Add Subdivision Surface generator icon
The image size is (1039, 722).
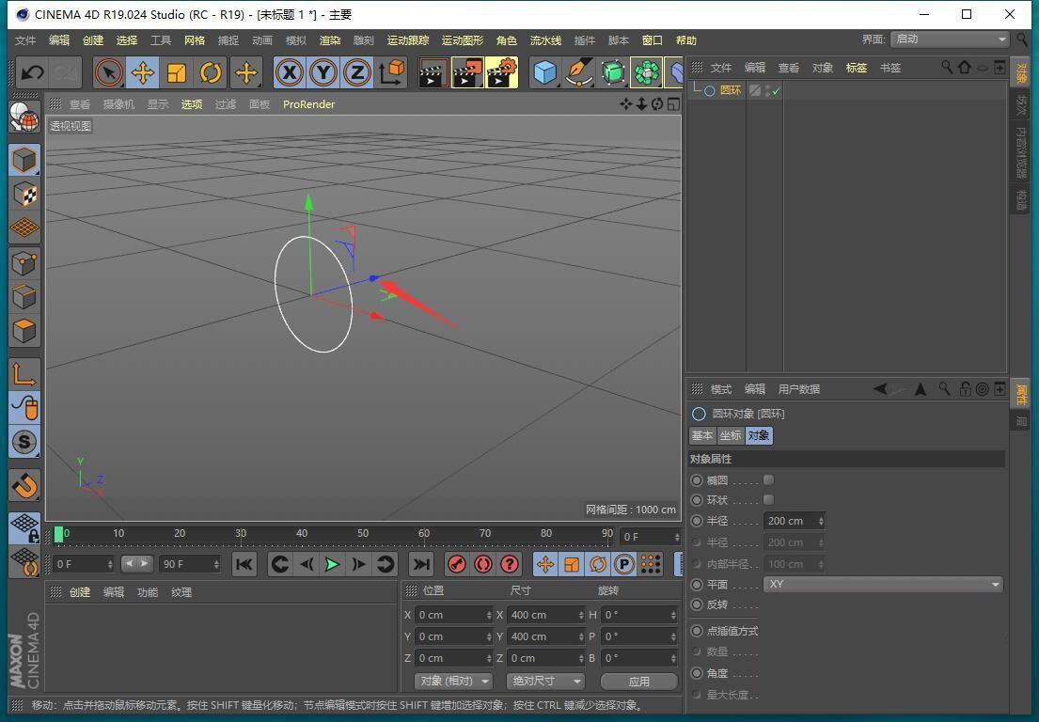point(613,72)
